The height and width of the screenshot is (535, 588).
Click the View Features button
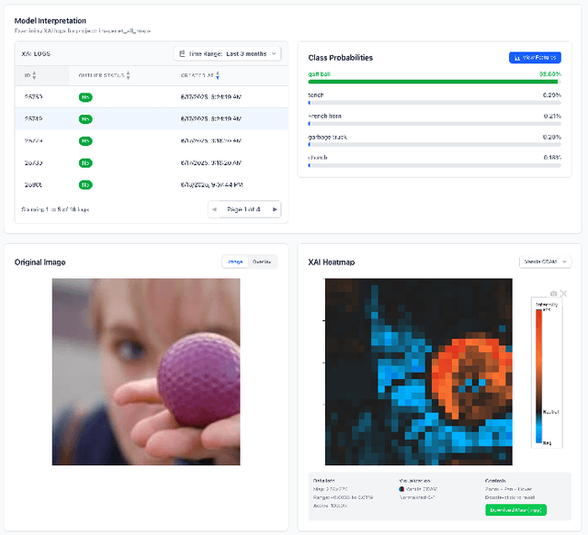coord(535,57)
